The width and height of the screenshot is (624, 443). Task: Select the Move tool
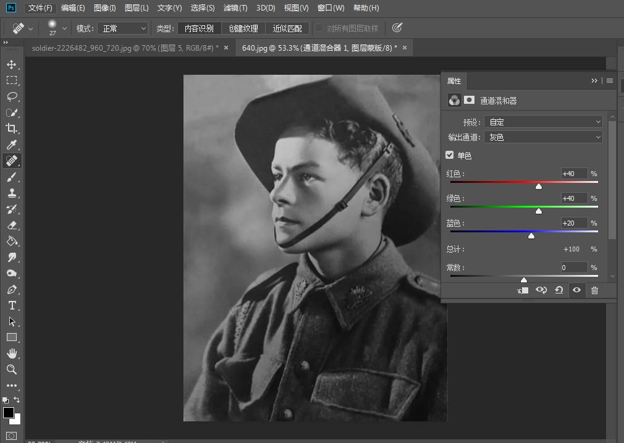pos(12,64)
